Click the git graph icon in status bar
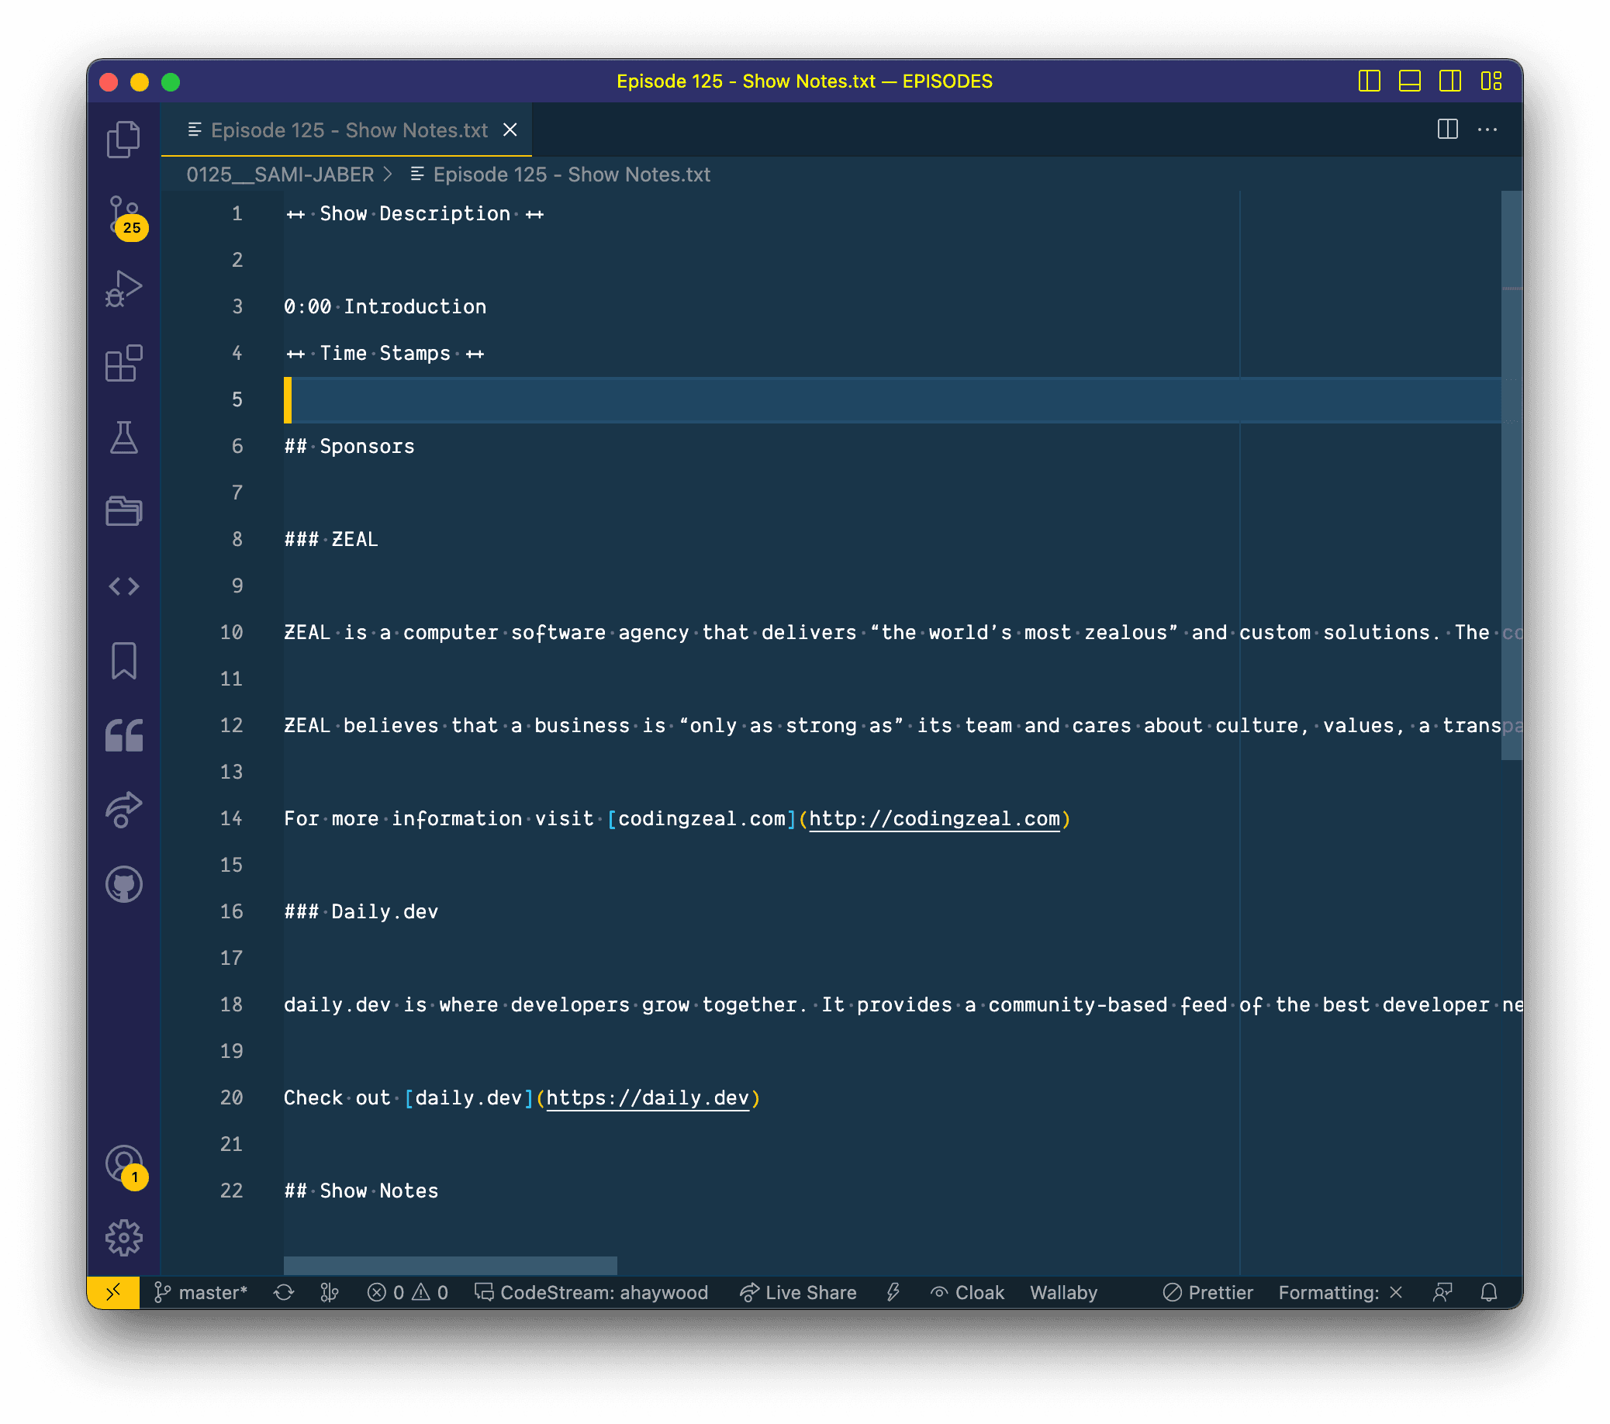Viewport: 1610px width, 1424px height. 330,1292
